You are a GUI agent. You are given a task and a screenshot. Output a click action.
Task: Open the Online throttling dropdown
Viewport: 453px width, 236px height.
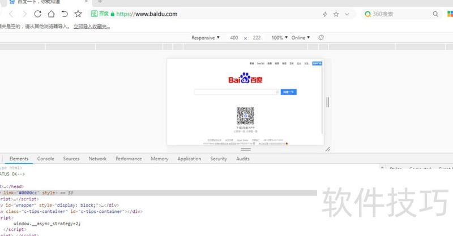(301, 38)
